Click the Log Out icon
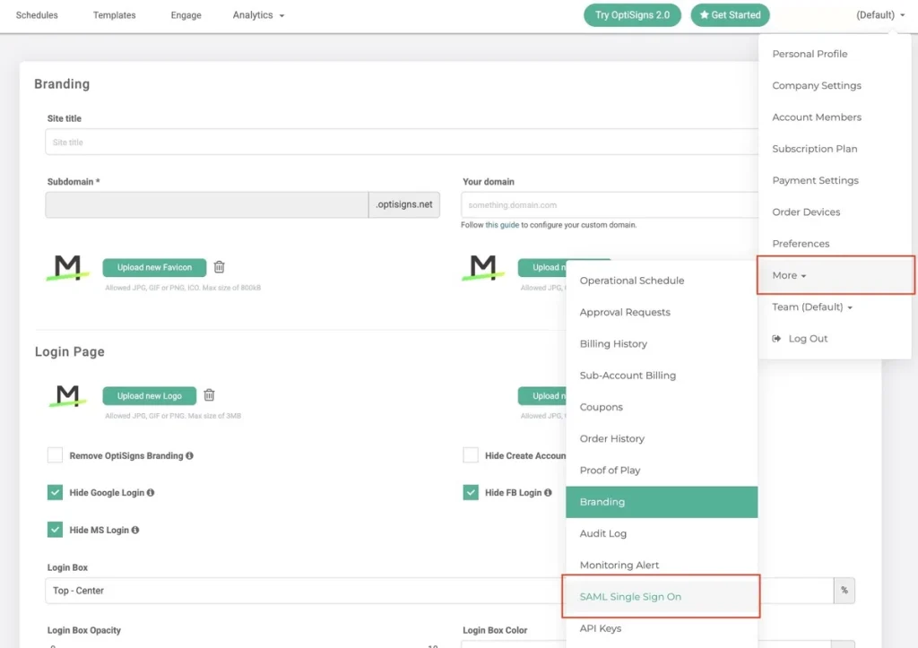The height and width of the screenshot is (648, 918). (777, 339)
